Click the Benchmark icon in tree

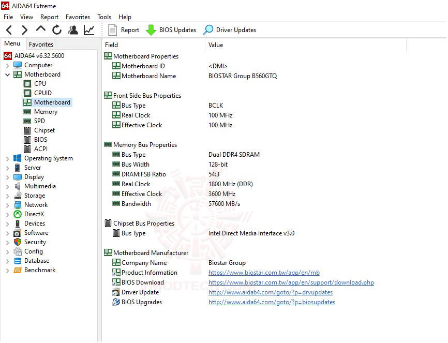[18, 270]
